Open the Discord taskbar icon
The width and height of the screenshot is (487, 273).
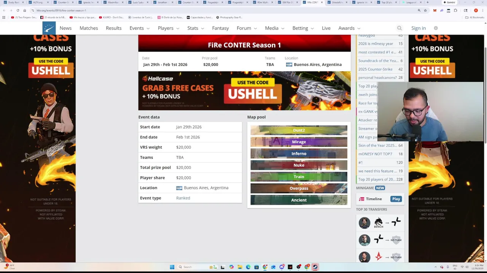[282, 267]
